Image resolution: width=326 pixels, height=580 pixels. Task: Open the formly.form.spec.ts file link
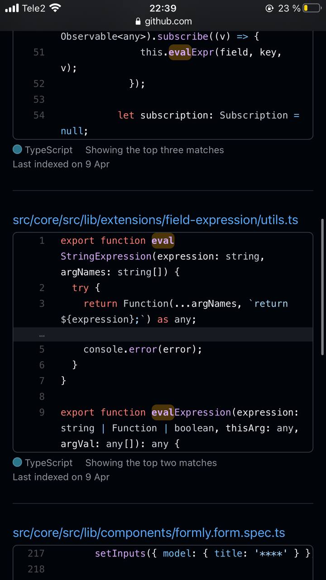click(149, 532)
